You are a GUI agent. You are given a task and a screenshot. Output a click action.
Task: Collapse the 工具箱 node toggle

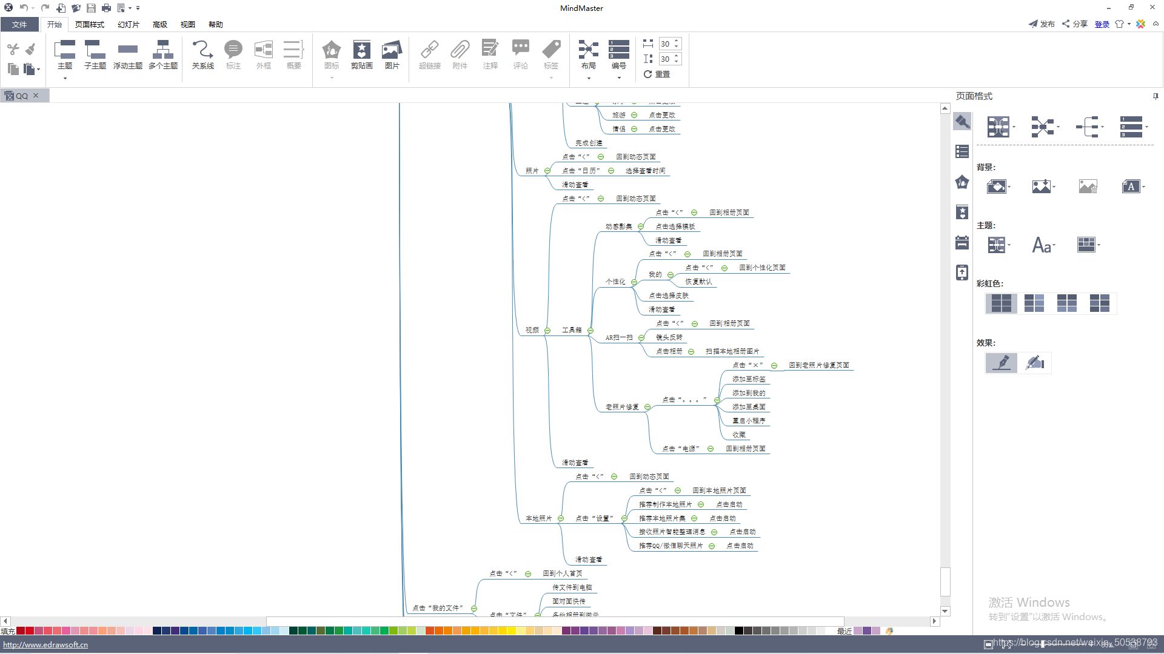pos(590,330)
